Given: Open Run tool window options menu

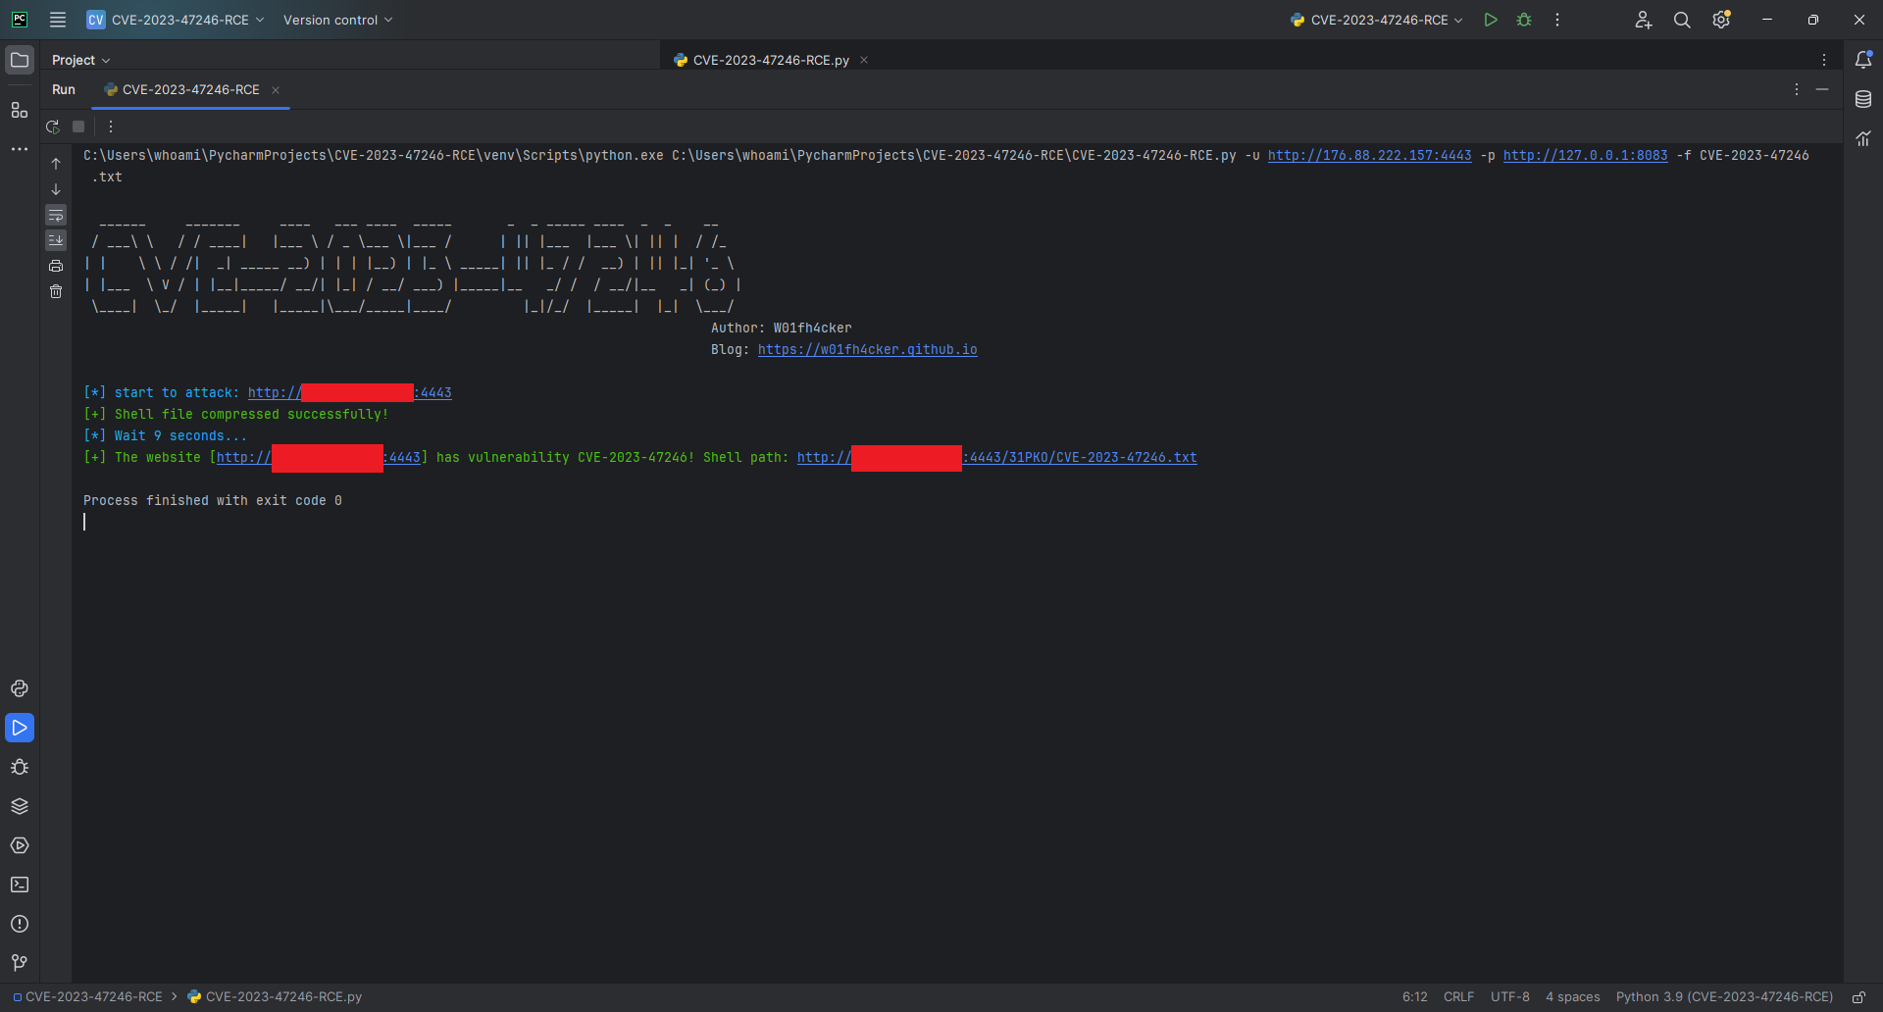Looking at the screenshot, I should click(1797, 89).
